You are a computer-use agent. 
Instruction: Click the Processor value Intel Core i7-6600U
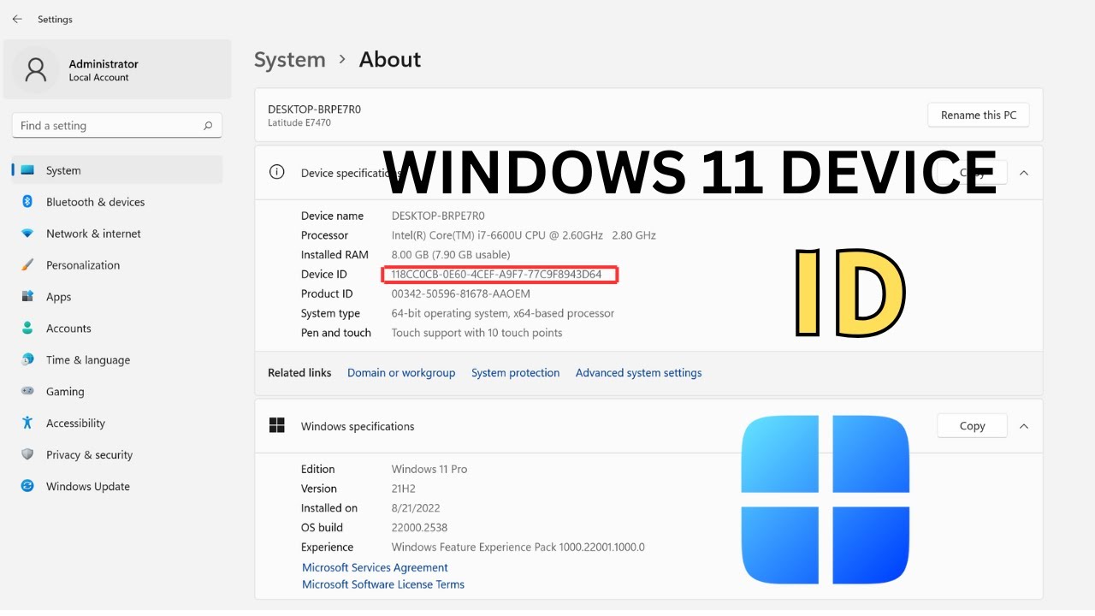coord(524,235)
